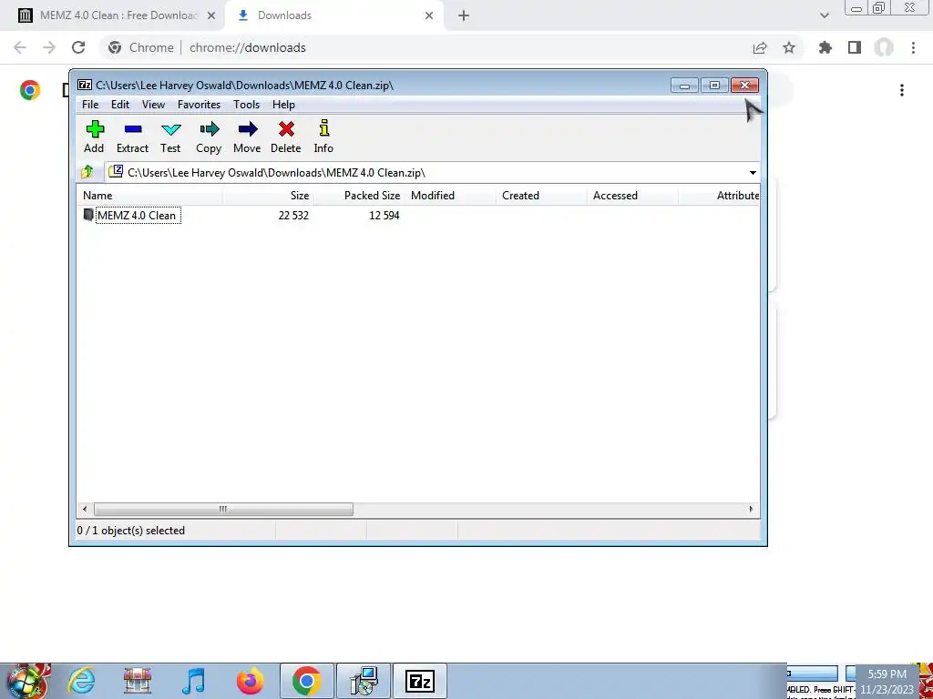Click the scroll left arrow in file list
The height and width of the screenshot is (699, 933).
(85, 509)
